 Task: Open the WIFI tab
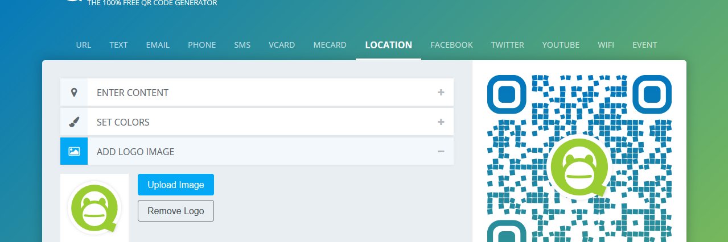pyautogui.click(x=606, y=45)
